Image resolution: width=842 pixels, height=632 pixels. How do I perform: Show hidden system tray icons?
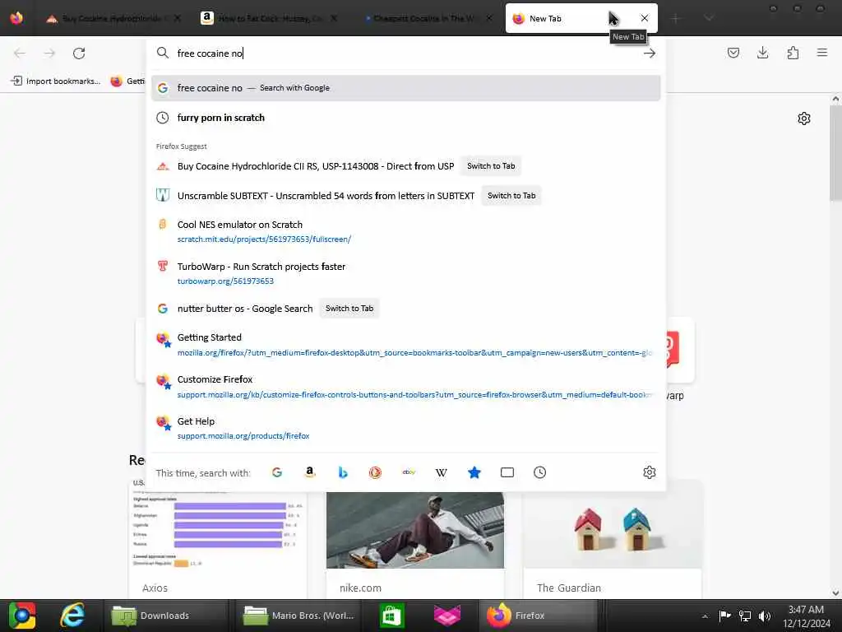pyautogui.click(x=705, y=616)
